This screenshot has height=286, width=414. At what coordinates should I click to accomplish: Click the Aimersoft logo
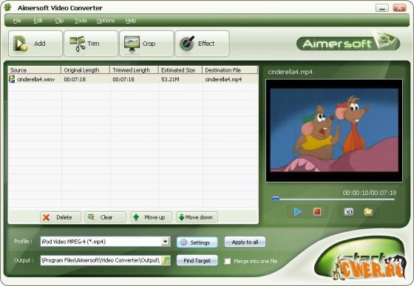348,42
